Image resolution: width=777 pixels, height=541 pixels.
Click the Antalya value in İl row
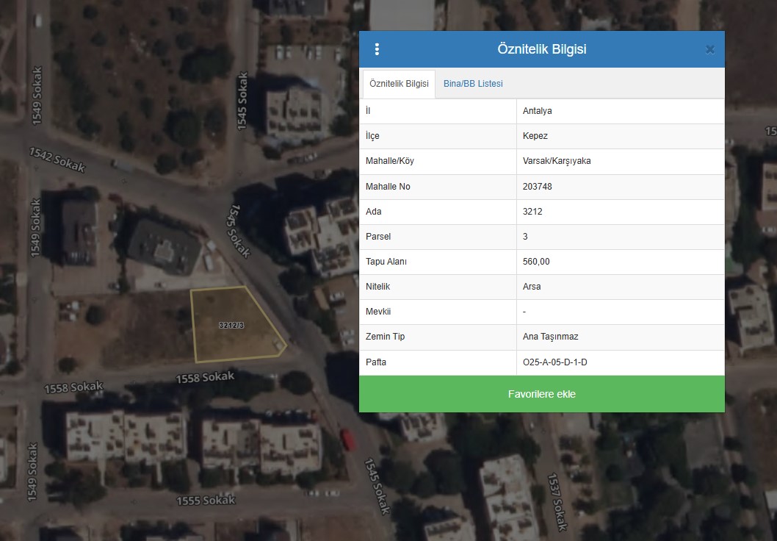tap(538, 111)
